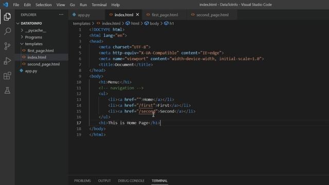Click the Document title text on line 7
The image size is (329, 185).
[124, 65]
